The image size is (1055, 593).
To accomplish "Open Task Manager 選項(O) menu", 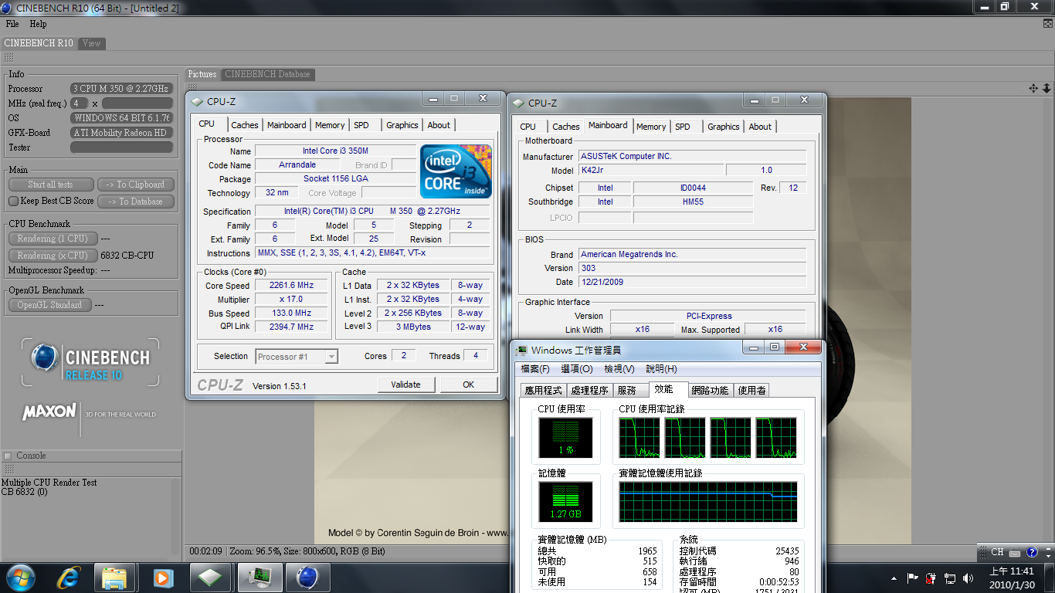I will pos(576,369).
